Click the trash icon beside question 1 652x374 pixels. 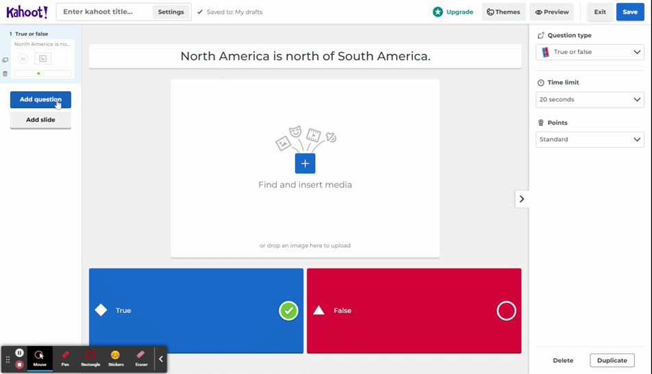[5, 73]
